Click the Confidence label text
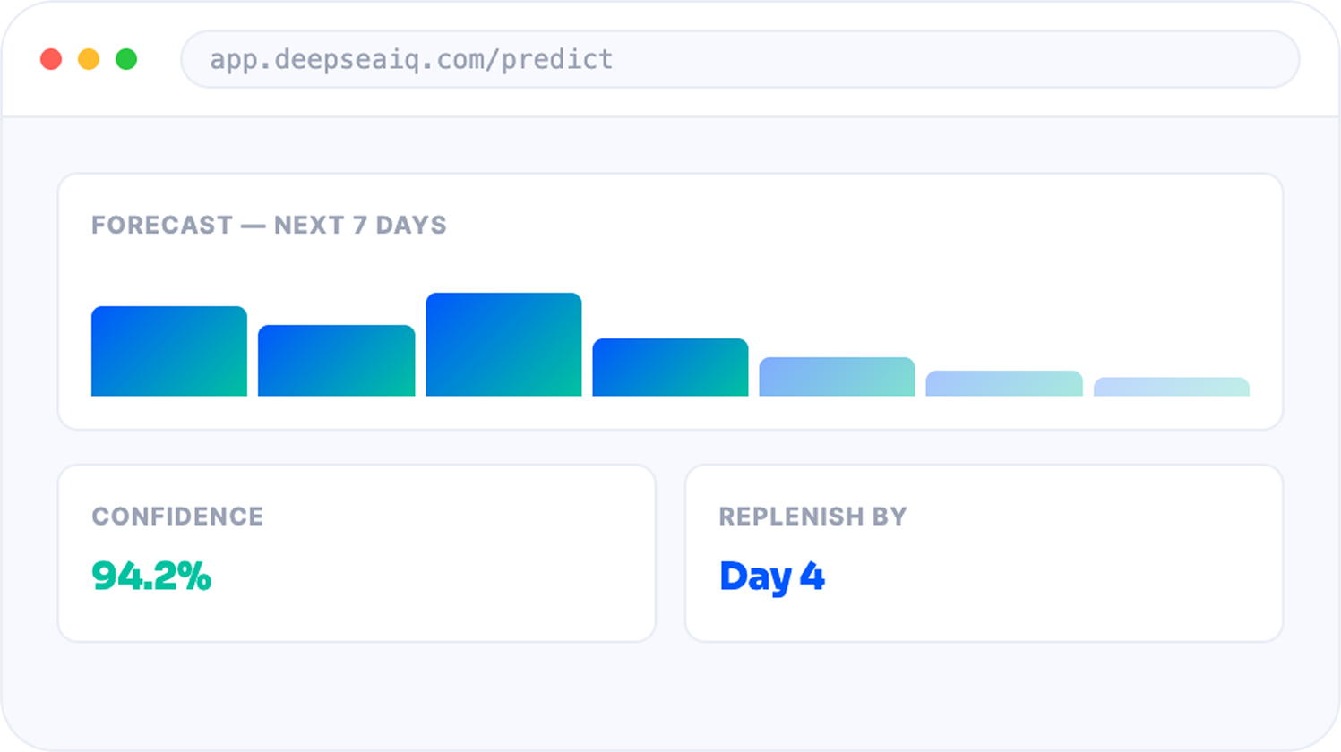Screen dimensions: 1341x752 177,517
